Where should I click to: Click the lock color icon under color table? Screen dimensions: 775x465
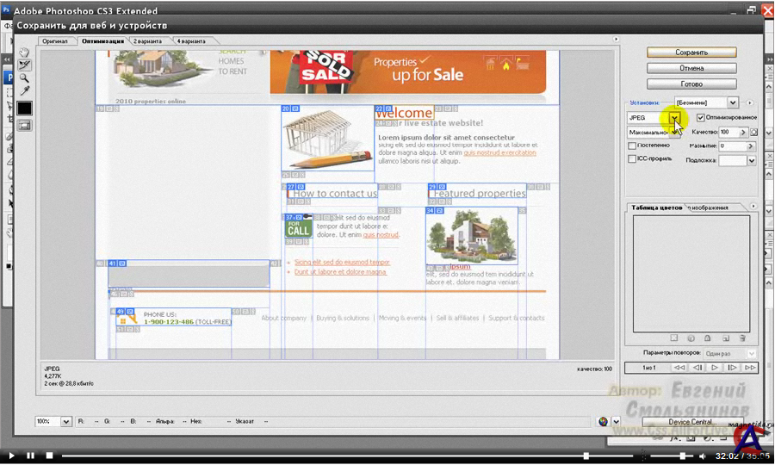pos(706,338)
